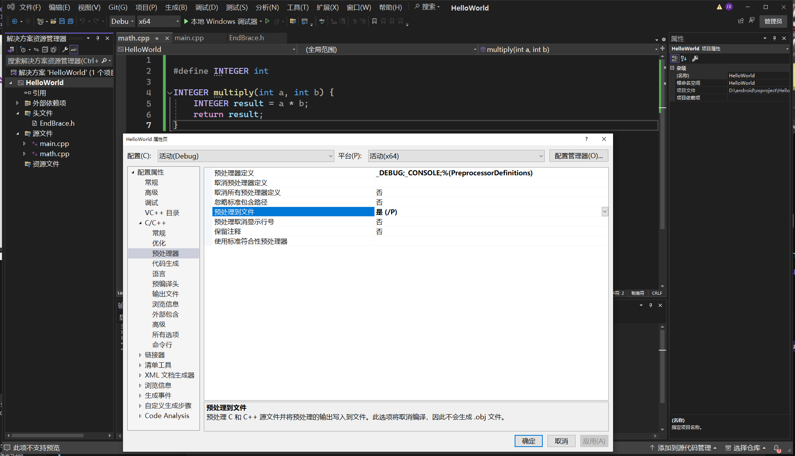Viewport: 795px width, 456px height.
Task: Click the 确定 button
Action: (x=528, y=441)
